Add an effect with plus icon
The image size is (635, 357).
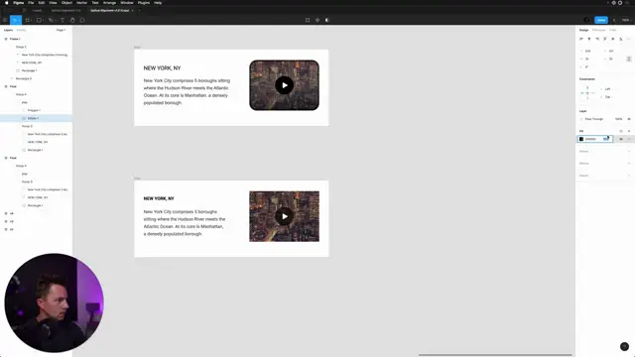click(629, 164)
